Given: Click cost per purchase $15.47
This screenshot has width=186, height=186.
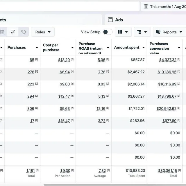Looking at the screenshot, I should (64, 121).
